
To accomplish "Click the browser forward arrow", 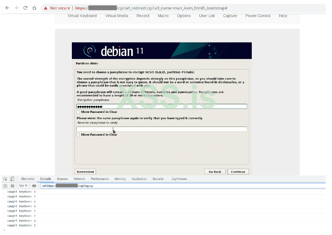I will [x=16, y=8].
